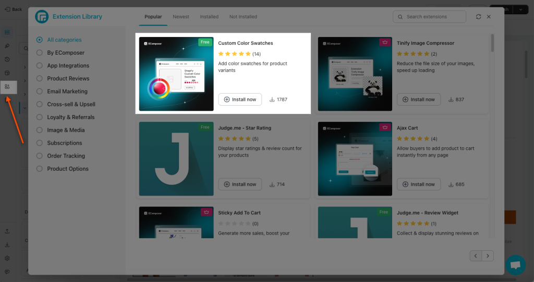The height and width of the screenshot is (282, 534).
Task: Click the extension list vertical scrollbar
Action: coord(492,43)
